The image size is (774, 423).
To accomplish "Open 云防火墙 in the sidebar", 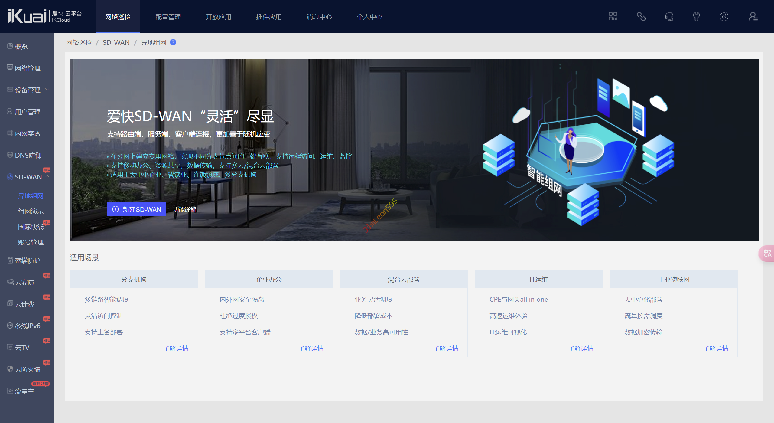I will pos(28,369).
